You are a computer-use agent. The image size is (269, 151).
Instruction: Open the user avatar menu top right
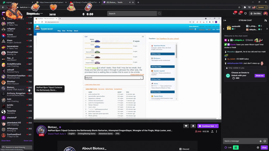tap(265, 13)
